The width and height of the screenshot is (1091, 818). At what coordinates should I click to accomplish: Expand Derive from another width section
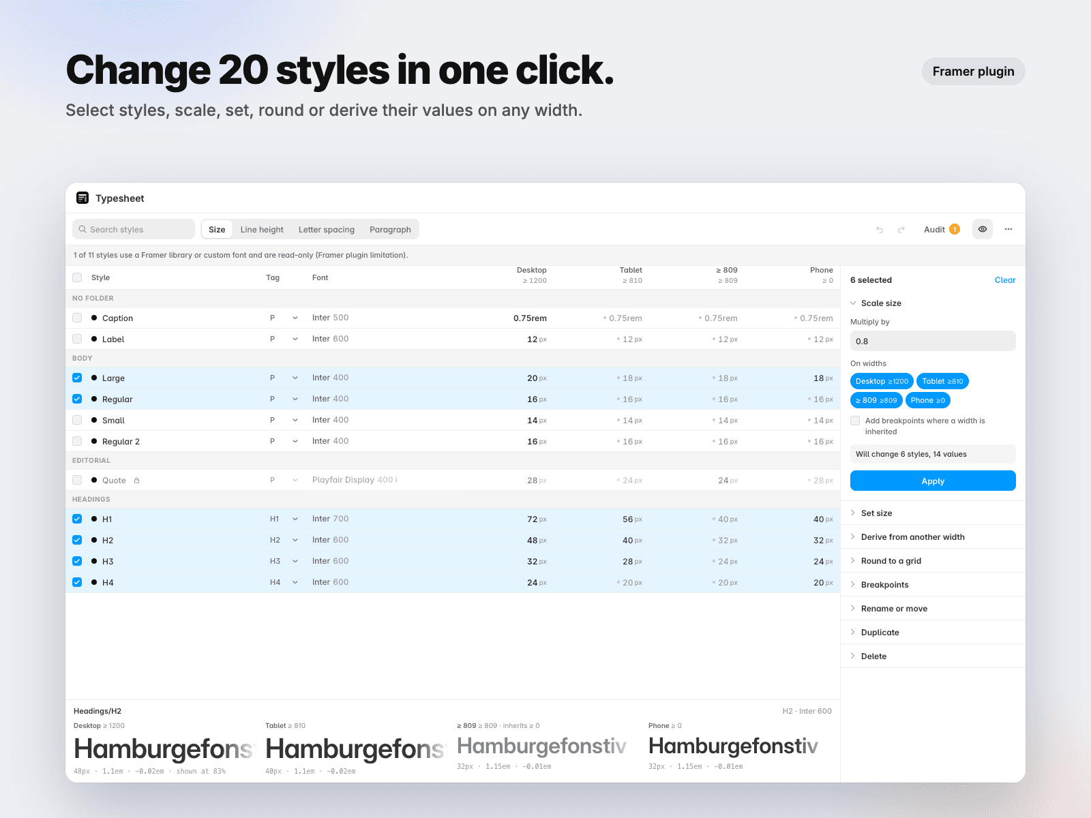tap(933, 536)
